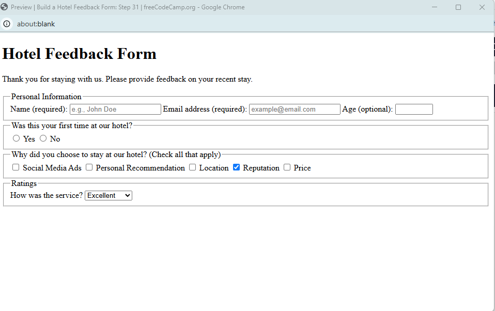The width and height of the screenshot is (495, 311).
Task: Uncheck the Reputation checkbox
Action: tap(237, 167)
